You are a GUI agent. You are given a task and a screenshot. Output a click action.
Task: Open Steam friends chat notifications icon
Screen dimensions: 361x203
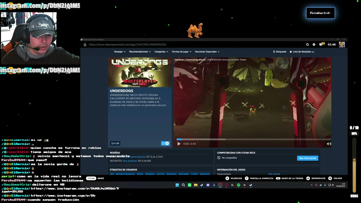[322, 44]
